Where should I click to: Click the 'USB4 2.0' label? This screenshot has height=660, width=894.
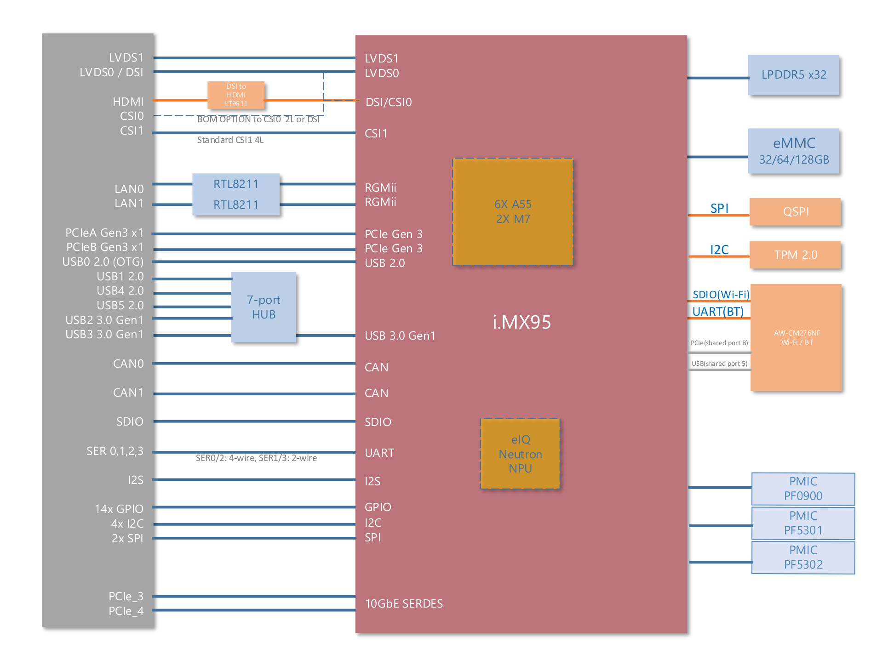[120, 291]
